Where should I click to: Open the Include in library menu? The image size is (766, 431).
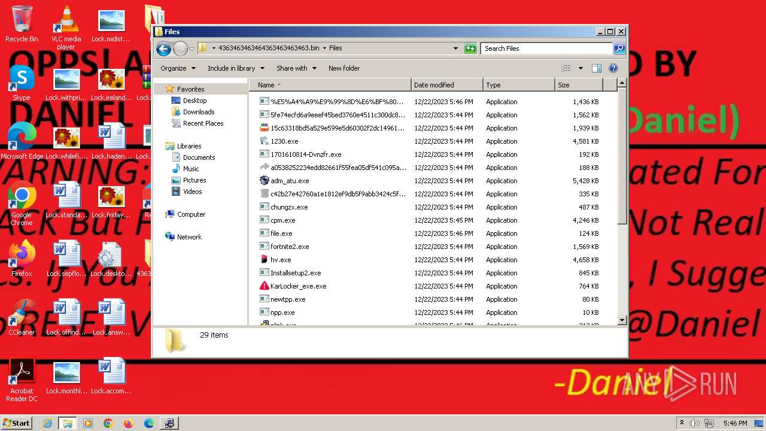click(x=236, y=68)
